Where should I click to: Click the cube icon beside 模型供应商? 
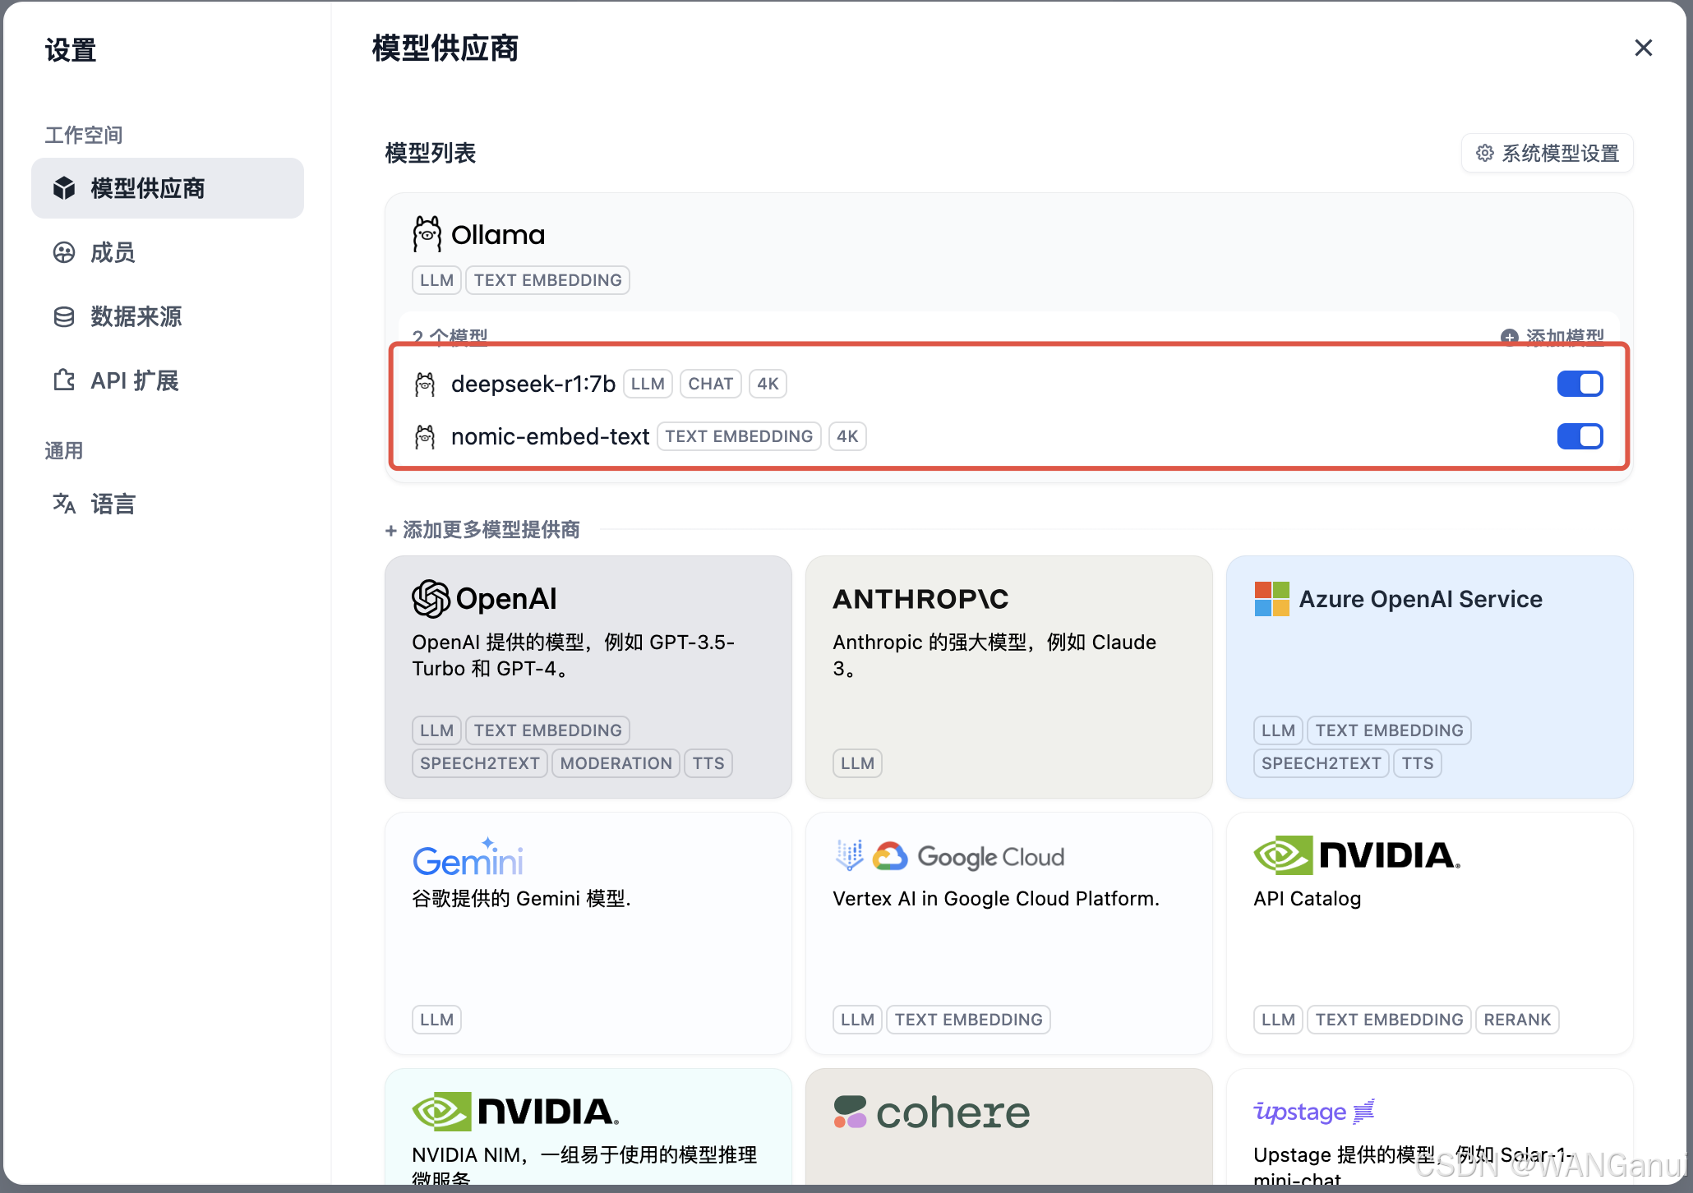click(64, 188)
